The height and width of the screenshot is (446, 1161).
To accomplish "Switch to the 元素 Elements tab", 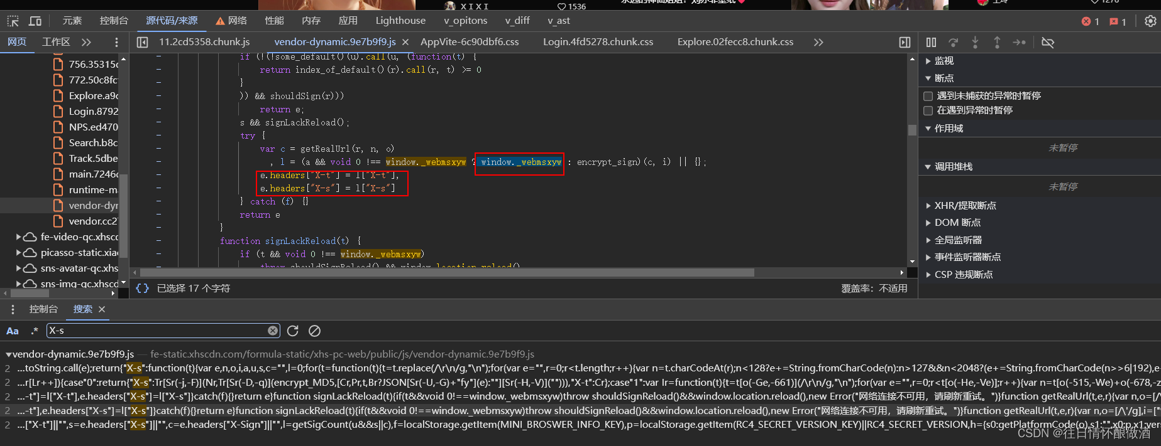I will point(72,21).
